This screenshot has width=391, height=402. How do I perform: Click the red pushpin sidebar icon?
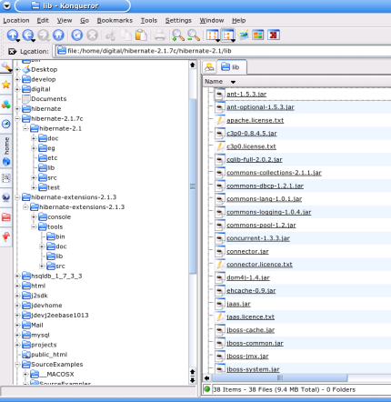6,236
